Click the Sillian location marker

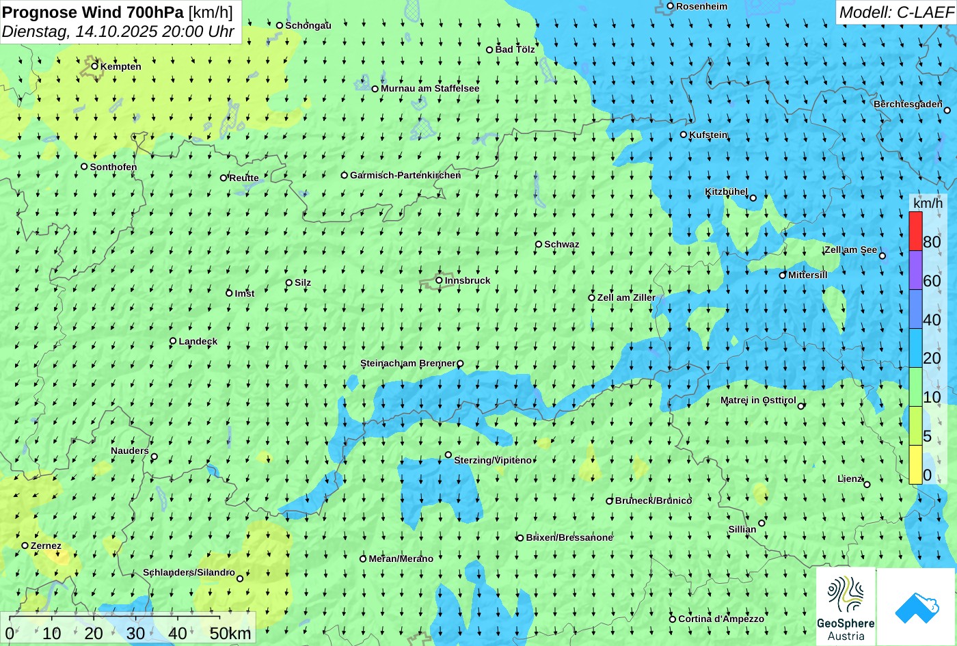click(x=762, y=523)
